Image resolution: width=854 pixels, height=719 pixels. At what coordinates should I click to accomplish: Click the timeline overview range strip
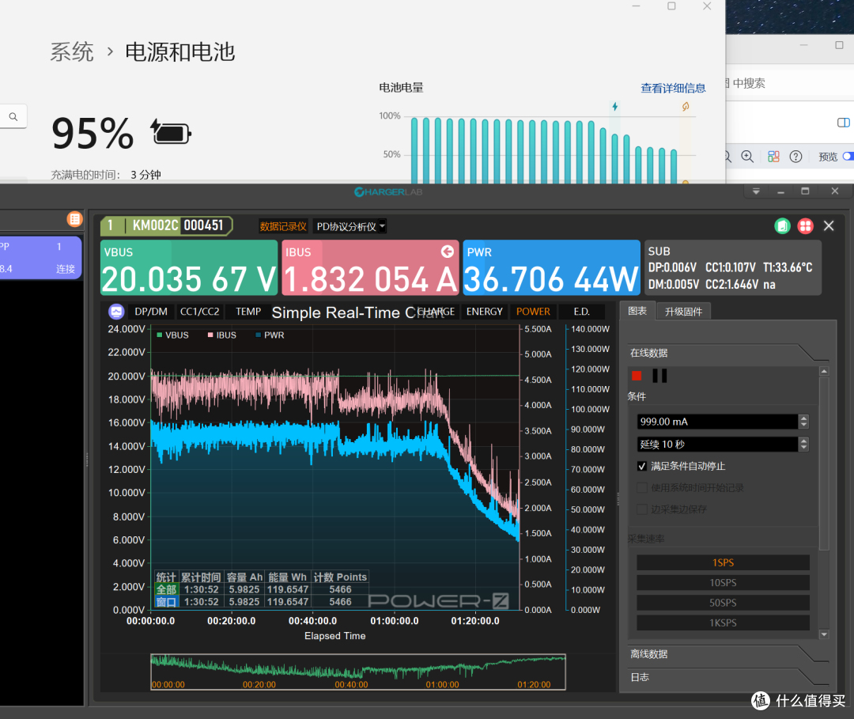[358, 672]
